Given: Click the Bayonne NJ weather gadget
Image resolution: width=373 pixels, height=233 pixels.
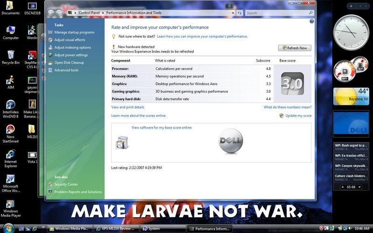Looking at the screenshot, I should click(351, 96).
